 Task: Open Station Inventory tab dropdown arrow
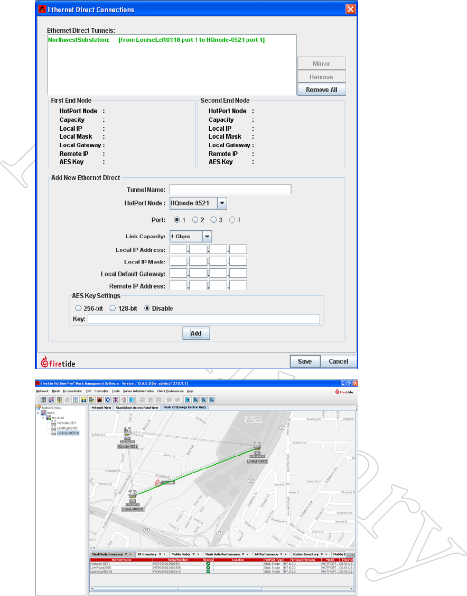tap(322, 554)
